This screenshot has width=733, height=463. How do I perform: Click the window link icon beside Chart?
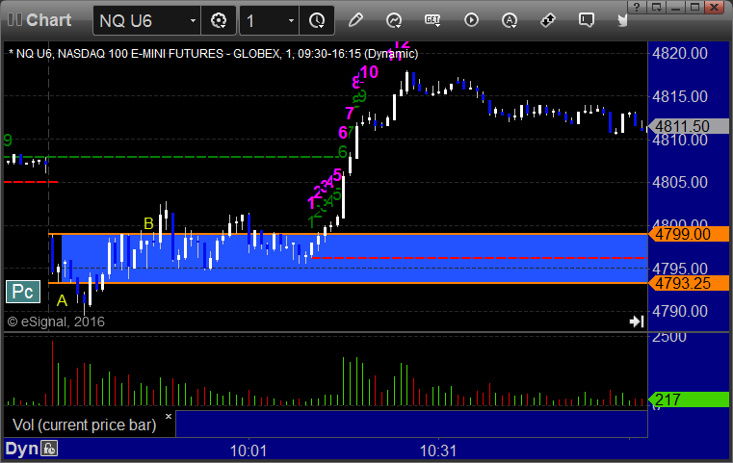14,20
